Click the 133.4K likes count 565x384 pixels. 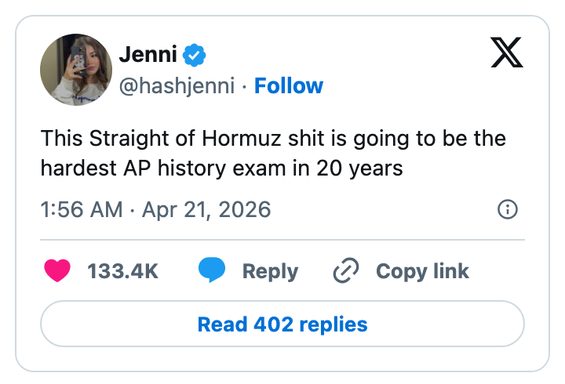(x=123, y=271)
